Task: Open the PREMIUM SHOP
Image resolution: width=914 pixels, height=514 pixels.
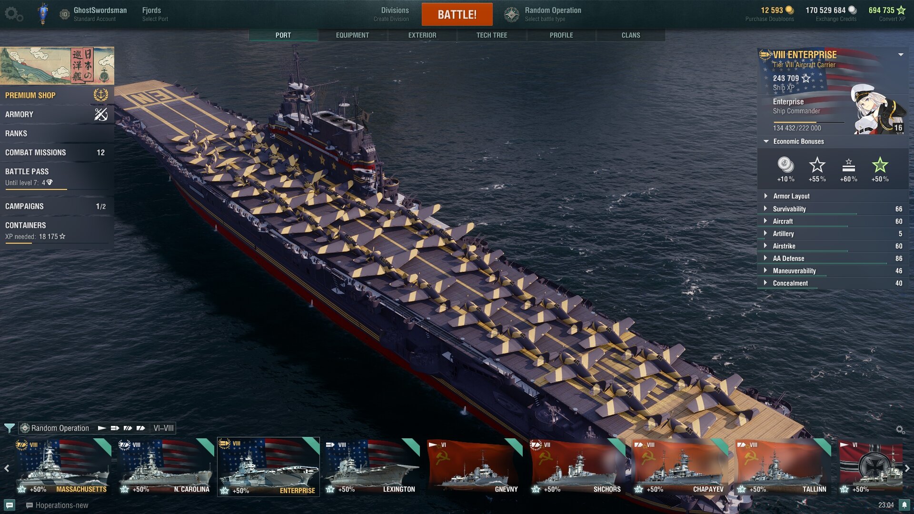Action: coord(57,95)
